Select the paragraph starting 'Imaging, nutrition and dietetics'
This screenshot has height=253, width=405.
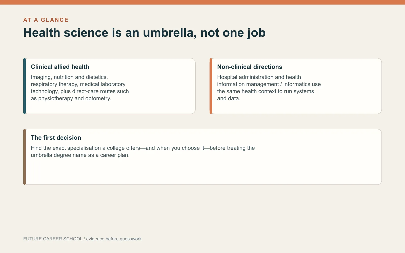80,88
